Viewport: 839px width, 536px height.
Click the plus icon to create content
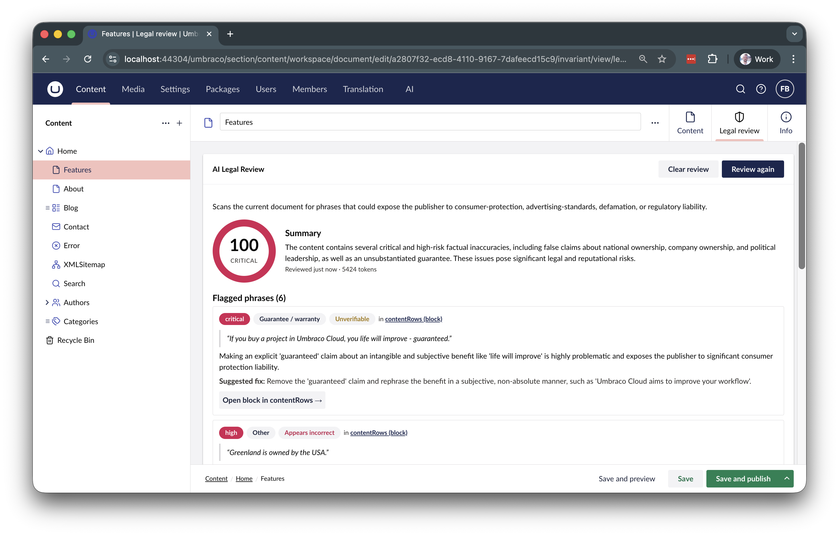(x=179, y=123)
